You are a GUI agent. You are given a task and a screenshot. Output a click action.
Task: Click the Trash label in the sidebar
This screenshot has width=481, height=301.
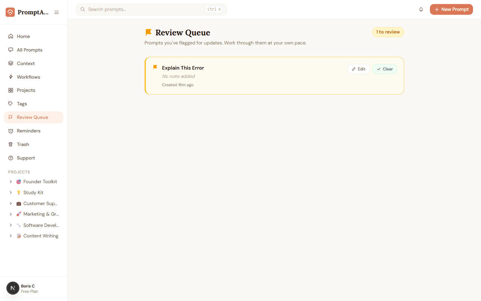pyautogui.click(x=23, y=144)
